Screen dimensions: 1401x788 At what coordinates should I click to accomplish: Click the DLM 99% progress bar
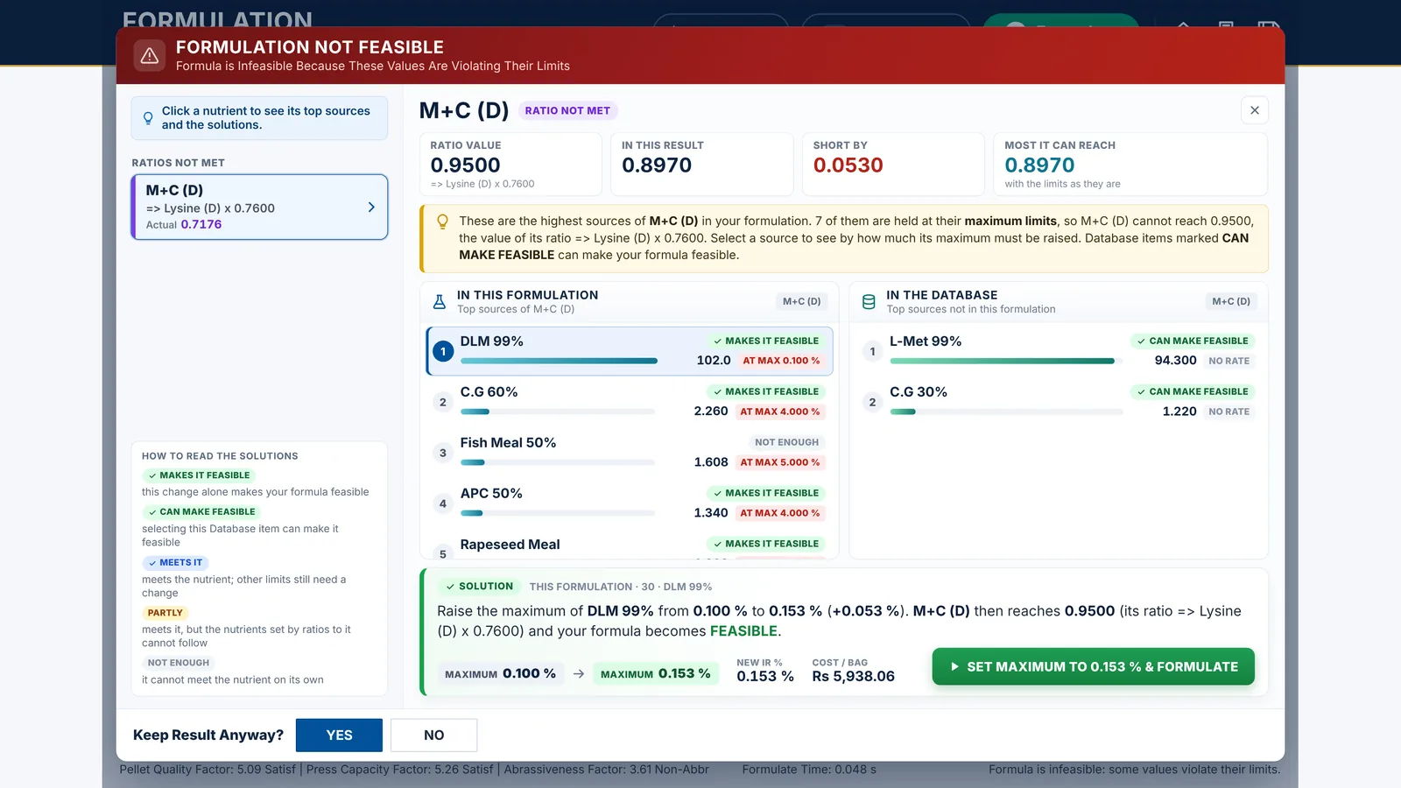(559, 361)
